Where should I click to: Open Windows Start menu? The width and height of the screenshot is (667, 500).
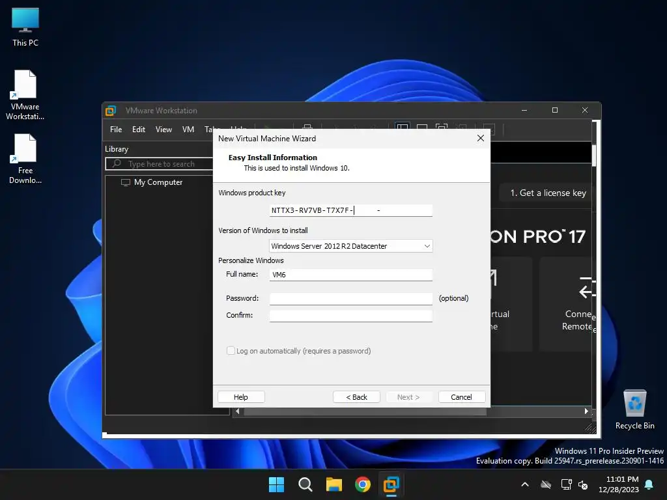[276, 484]
